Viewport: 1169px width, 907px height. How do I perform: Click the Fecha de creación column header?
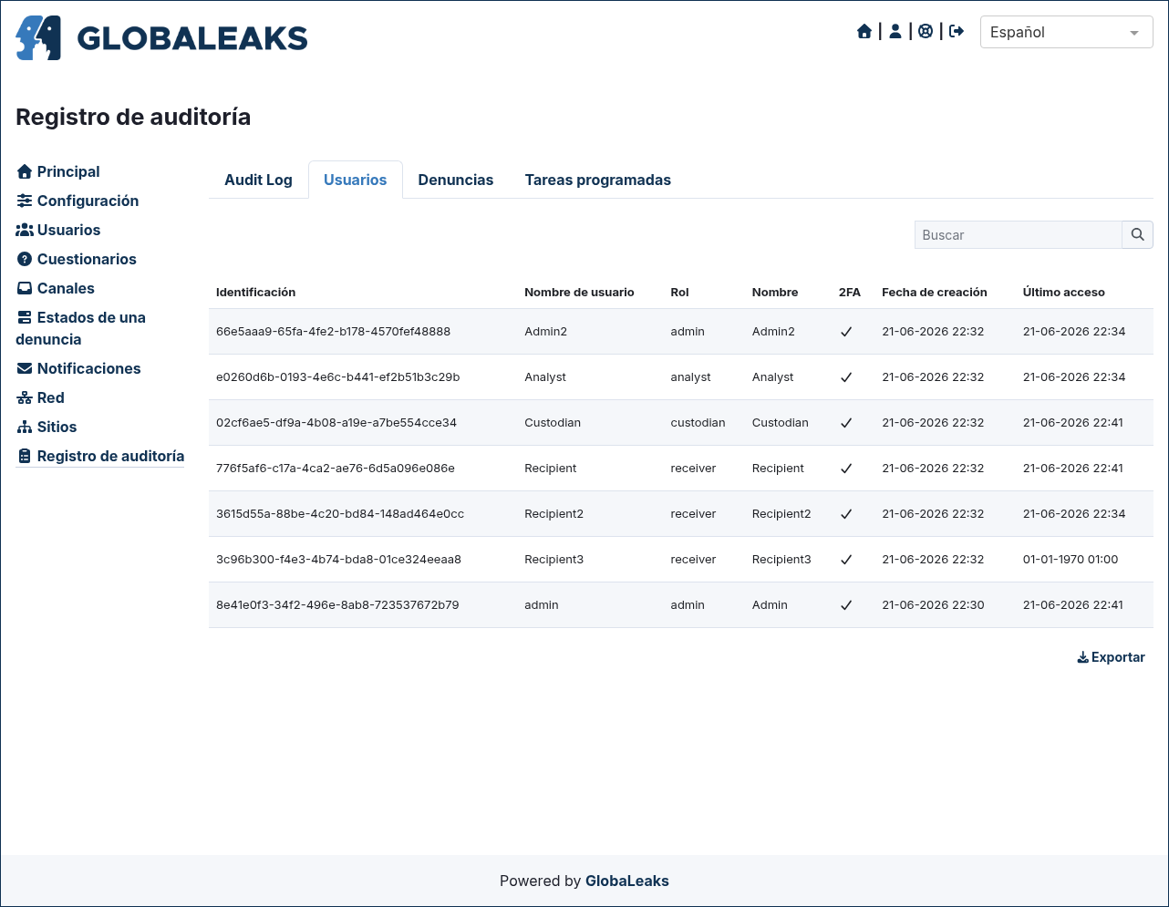(x=935, y=292)
